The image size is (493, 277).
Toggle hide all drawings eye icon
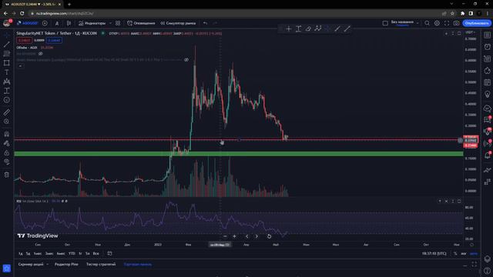click(7, 162)
